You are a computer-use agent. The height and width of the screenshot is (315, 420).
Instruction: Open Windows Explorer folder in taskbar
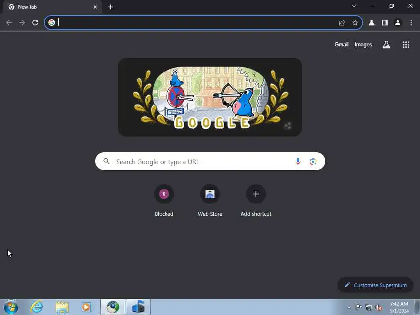62,307
